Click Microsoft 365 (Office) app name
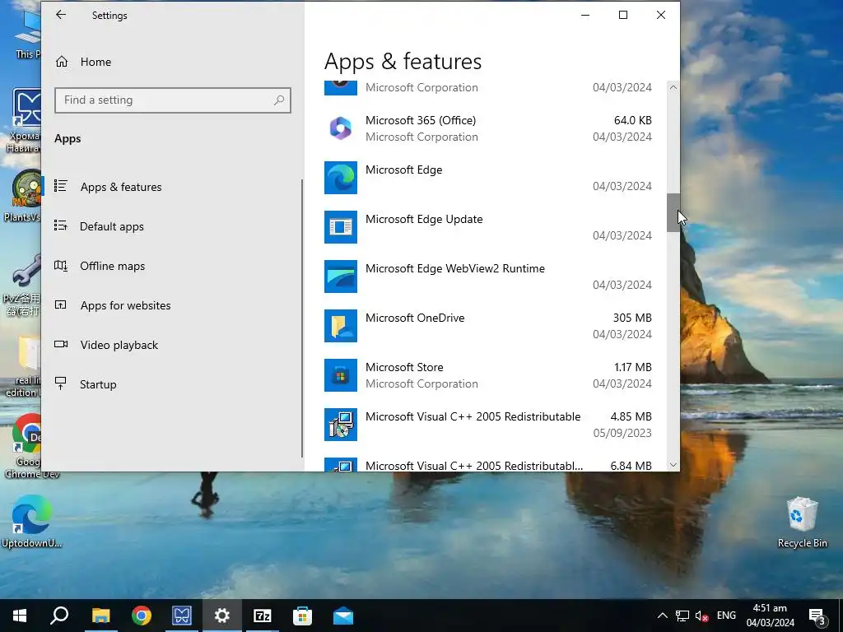The height and width of the screenshot is (632, 843). [x=421, y=120]
